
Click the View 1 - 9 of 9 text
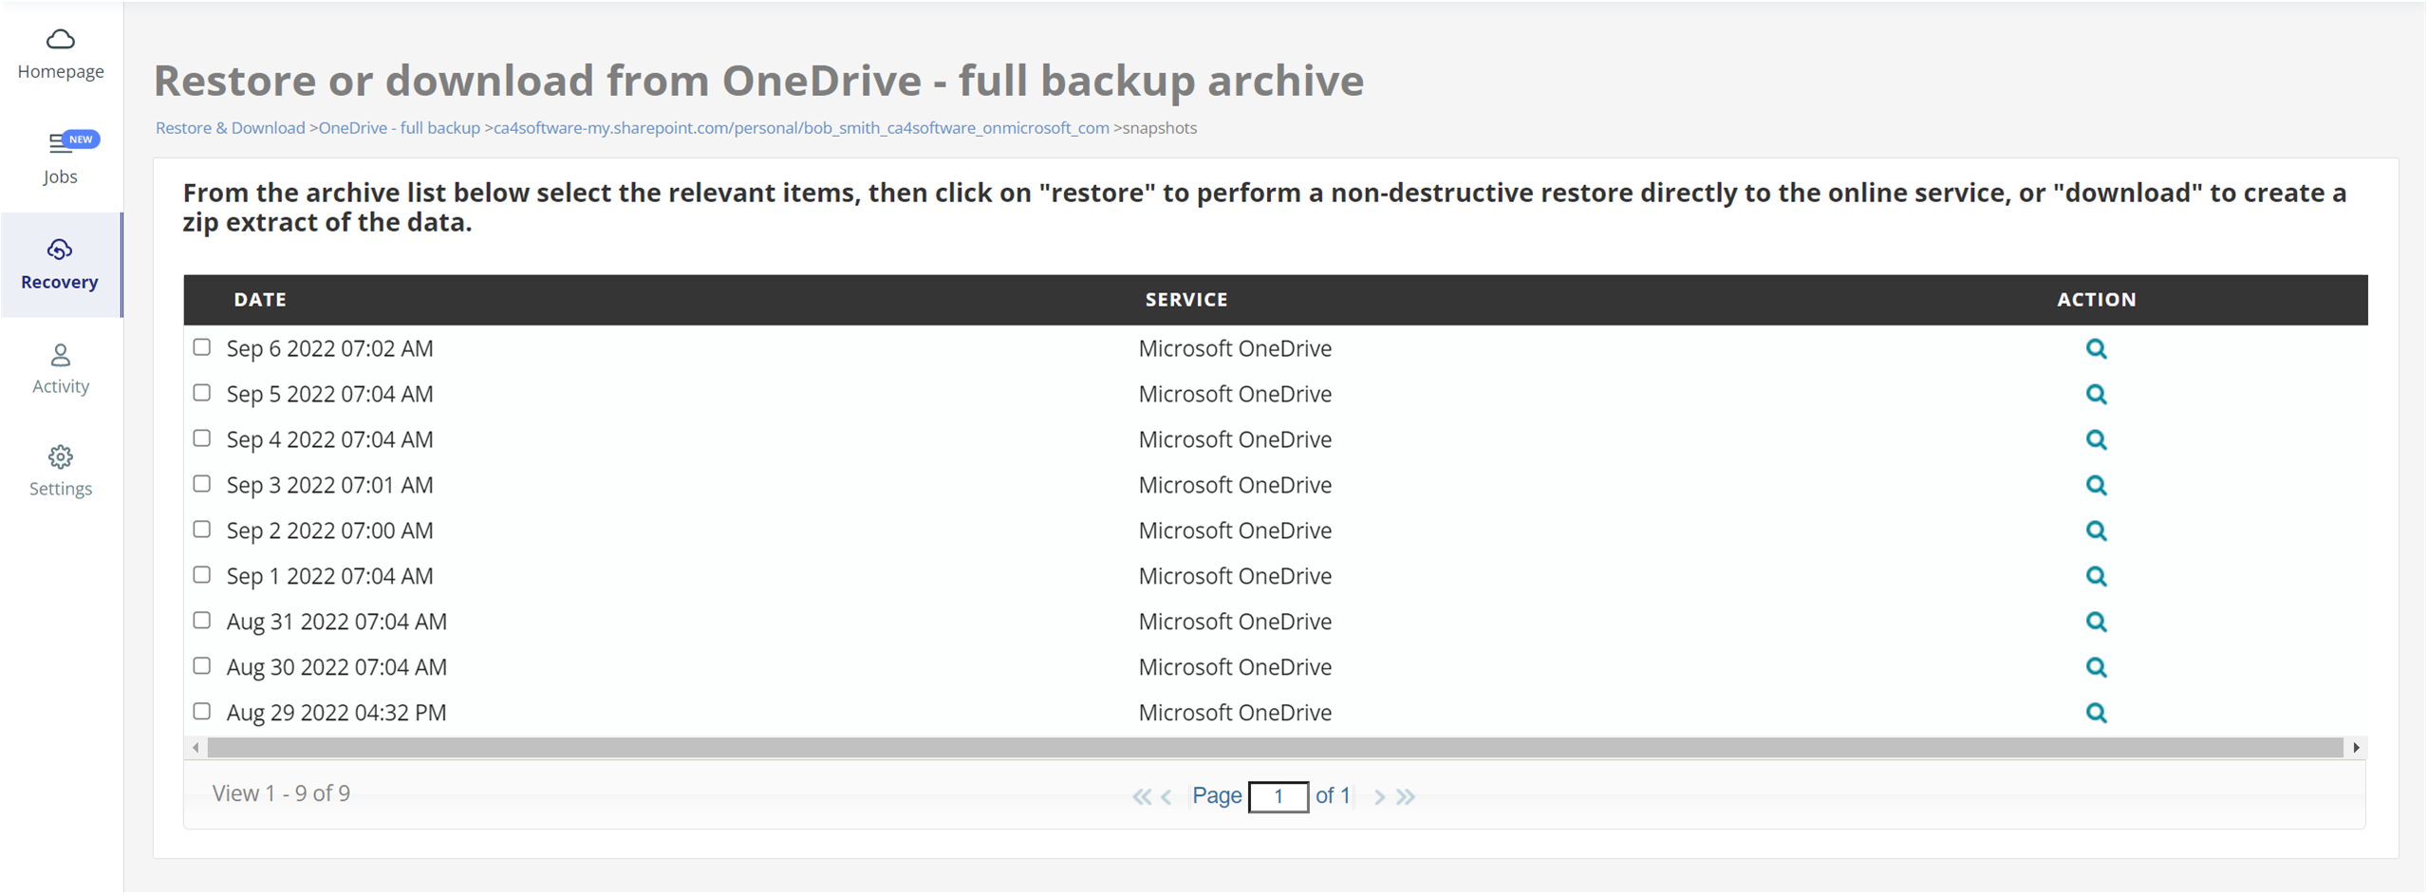point(281,794)
